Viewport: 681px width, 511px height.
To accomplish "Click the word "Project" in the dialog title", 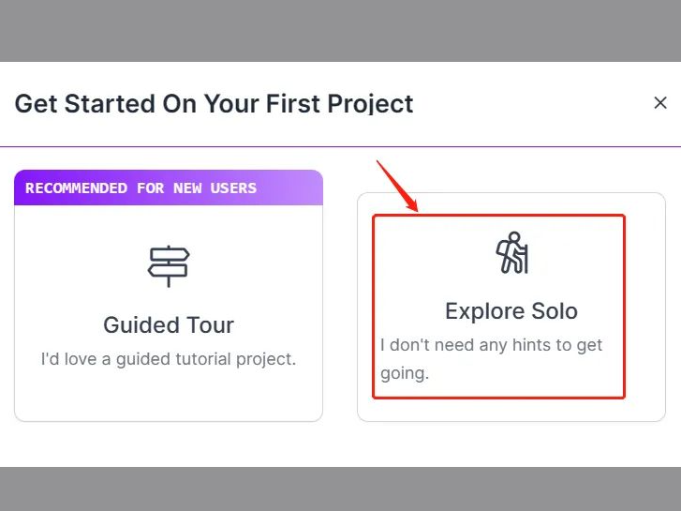I will [370, 103].
